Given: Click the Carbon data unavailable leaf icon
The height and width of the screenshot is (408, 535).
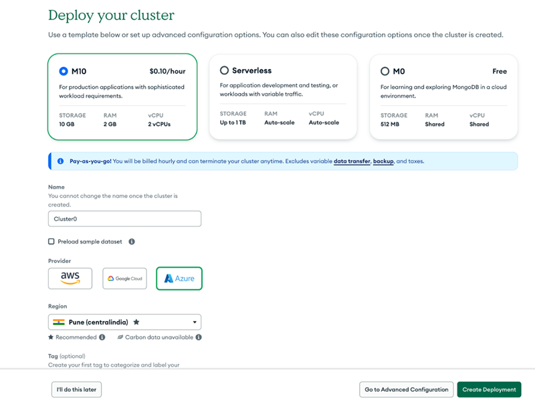Looking at the screenshot, I should [x=122, y=337].
